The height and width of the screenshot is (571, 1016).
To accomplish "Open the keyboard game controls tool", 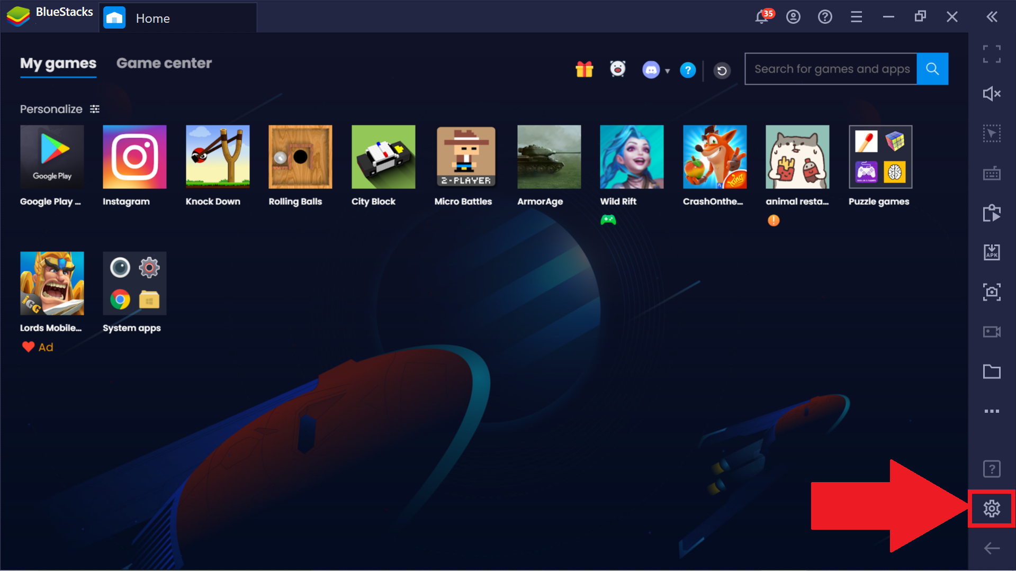I will tap(992, 173).
